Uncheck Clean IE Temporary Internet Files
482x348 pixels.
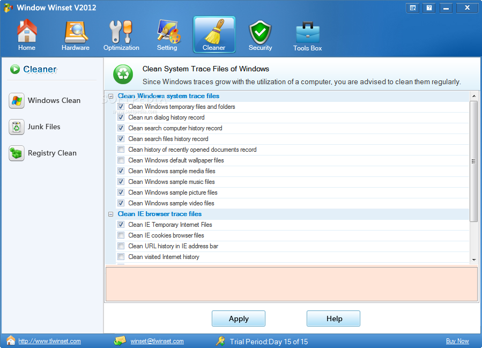(x=121, y=225)
